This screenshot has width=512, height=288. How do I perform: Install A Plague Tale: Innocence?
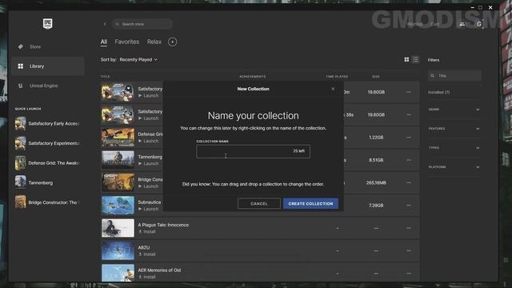[147, 231]
